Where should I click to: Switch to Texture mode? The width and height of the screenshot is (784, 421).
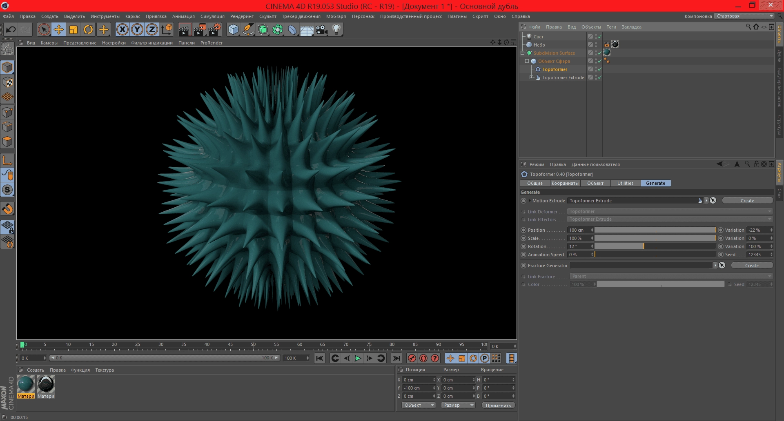7,82
